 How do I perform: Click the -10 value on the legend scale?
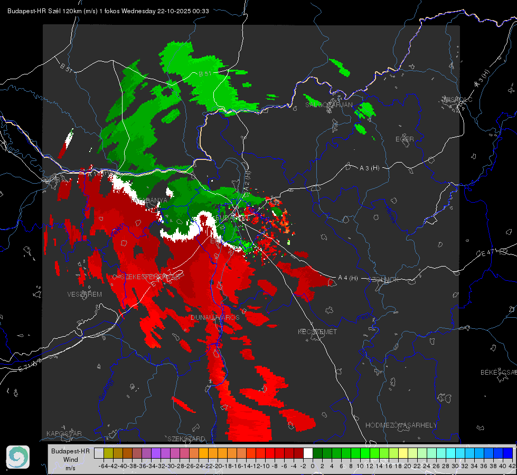pos(265,466)
